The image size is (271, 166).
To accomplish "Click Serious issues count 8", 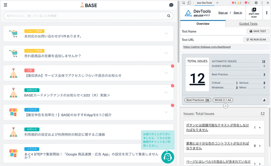I will (264, 83).
